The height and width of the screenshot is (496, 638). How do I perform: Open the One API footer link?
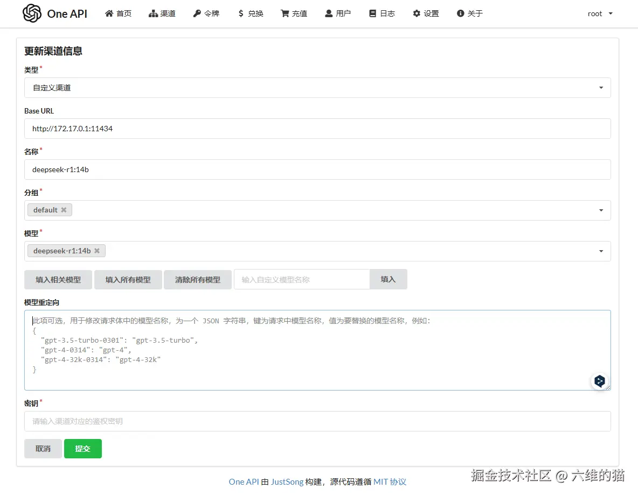[x=244, y=482]
